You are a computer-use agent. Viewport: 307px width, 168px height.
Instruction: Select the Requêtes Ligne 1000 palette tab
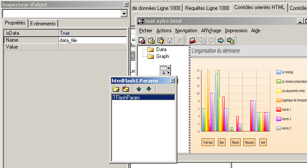[207, 8]
